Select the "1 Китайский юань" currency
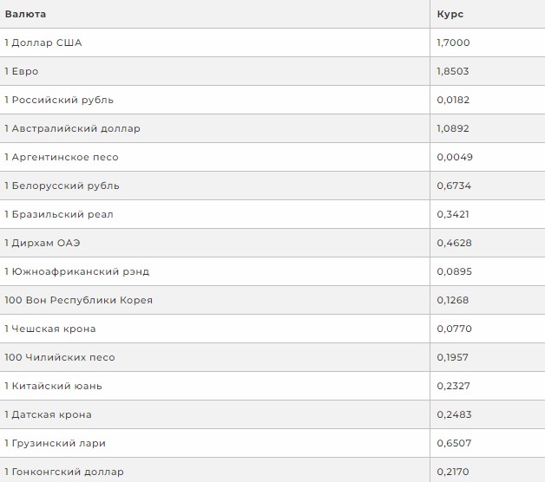This screenshot has height=482, width=545. pos(53,386)
